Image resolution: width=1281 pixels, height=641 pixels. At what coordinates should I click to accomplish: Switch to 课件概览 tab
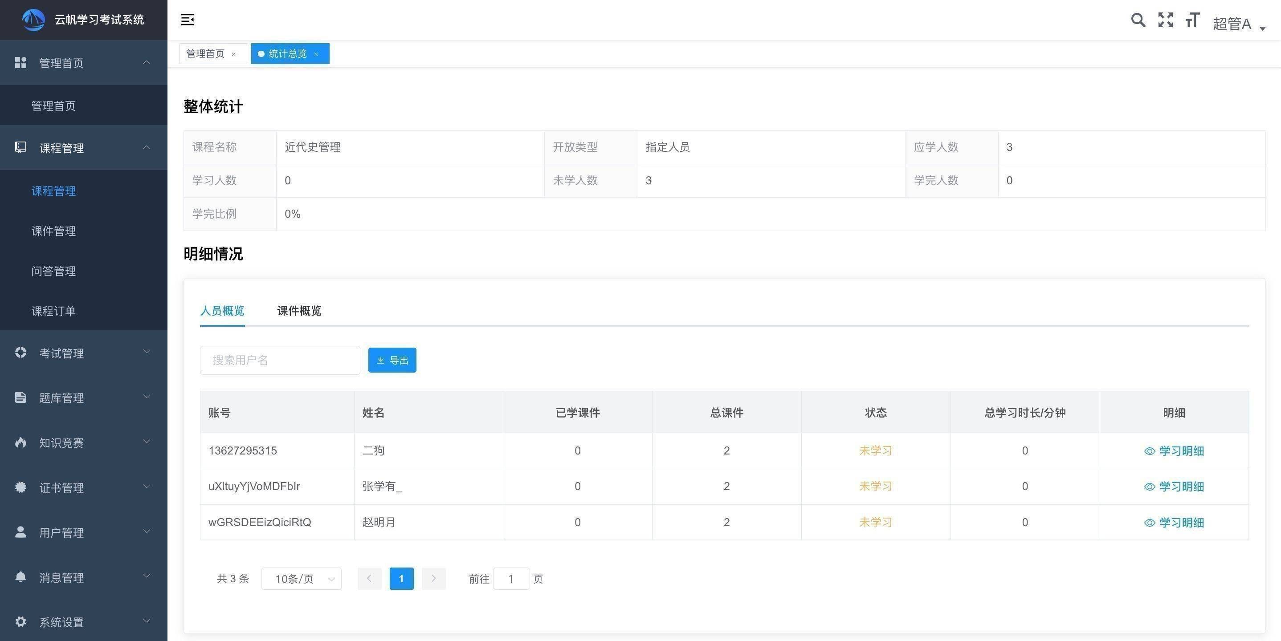[299, 310]
